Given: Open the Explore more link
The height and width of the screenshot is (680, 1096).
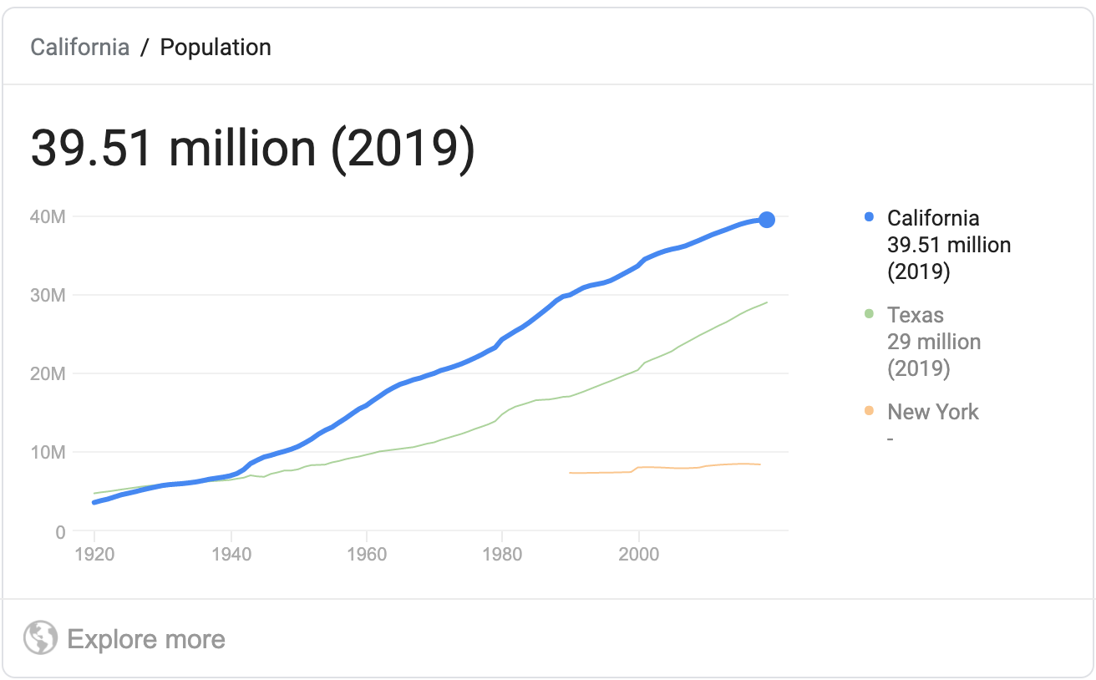Looking at the screenshot, I should point(146,640).
